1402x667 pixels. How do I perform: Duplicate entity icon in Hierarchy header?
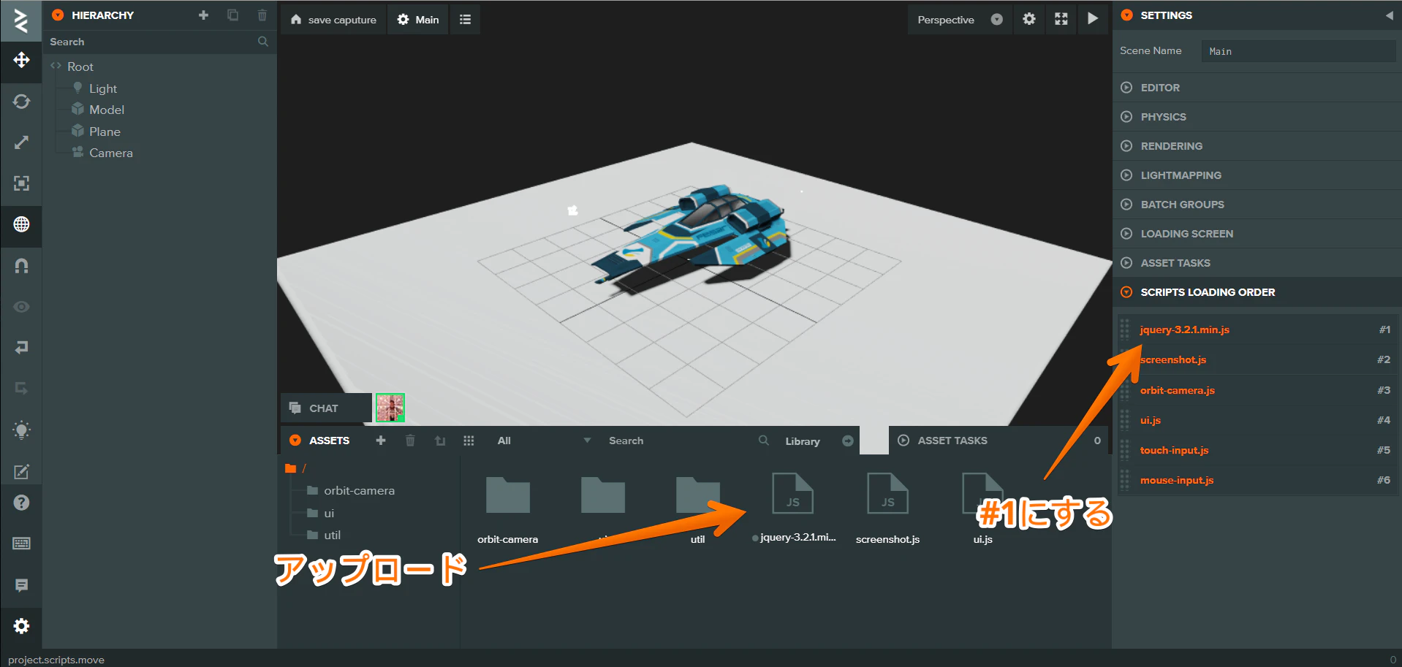[232, 15]
